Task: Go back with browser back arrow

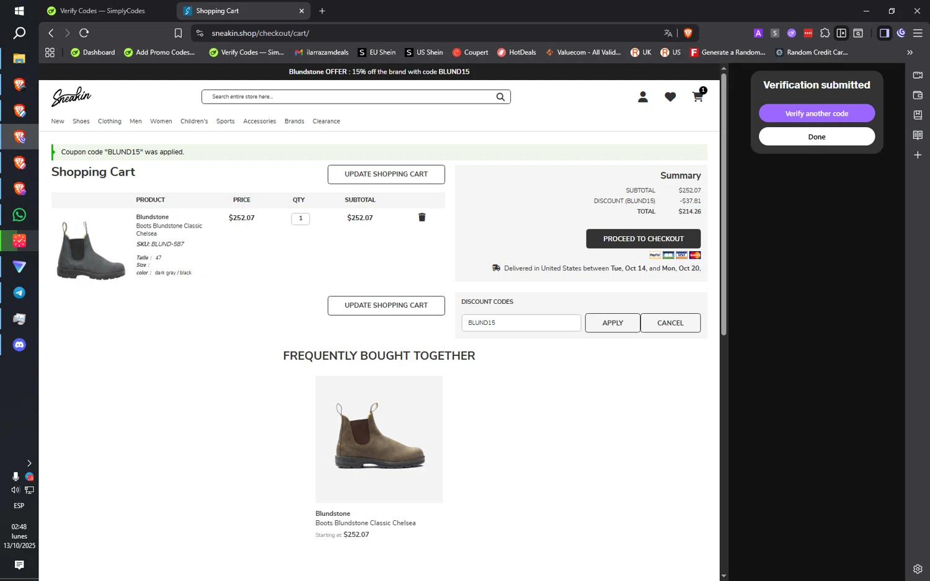Action: (51, 33)
